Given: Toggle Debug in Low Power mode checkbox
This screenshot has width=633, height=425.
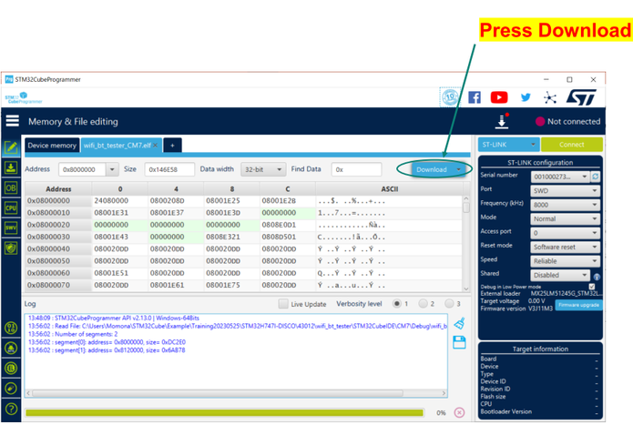Looking at the screenshot, I should tap(593, 287).
